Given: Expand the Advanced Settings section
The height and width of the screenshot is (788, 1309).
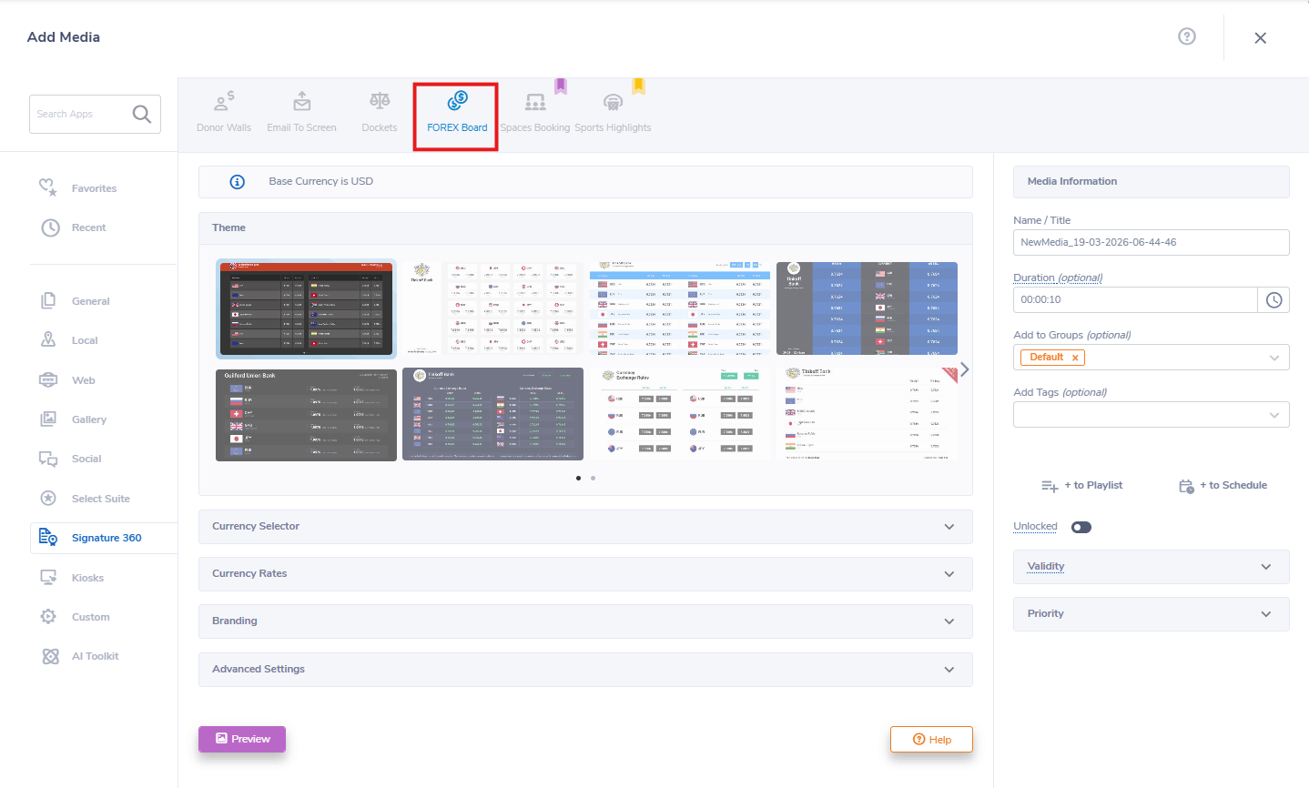Looking at the screenshot, I should 585,670.
